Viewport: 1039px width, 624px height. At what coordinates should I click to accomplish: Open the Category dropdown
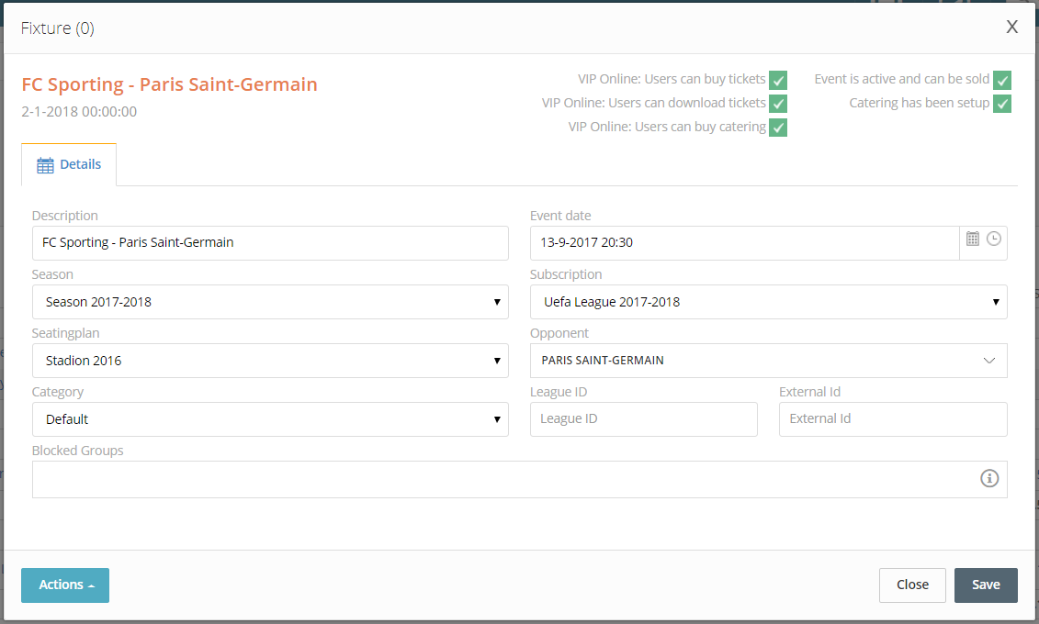pos(270,419)
